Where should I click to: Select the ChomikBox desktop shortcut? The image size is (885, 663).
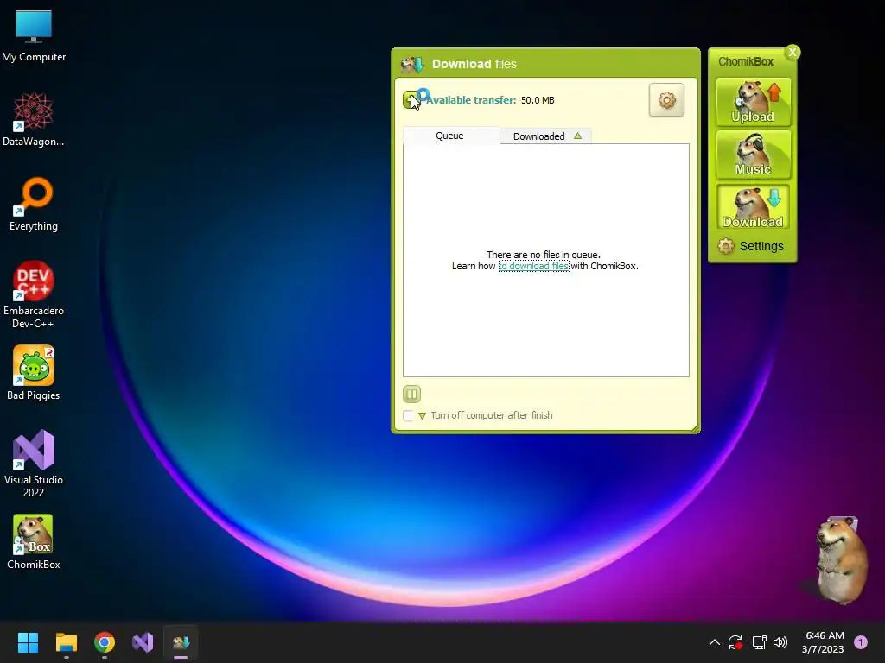(x=34, y=542)
